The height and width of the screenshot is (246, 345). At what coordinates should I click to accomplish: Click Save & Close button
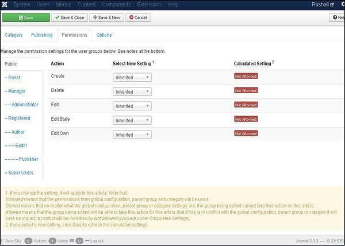click(x=70, y=18)
